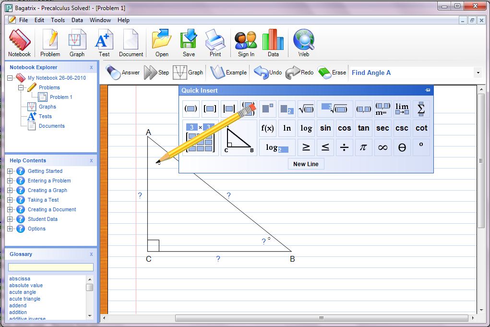The image size is (490, 327).
Task: Open the Data chart icon
Action: (273, 43)
